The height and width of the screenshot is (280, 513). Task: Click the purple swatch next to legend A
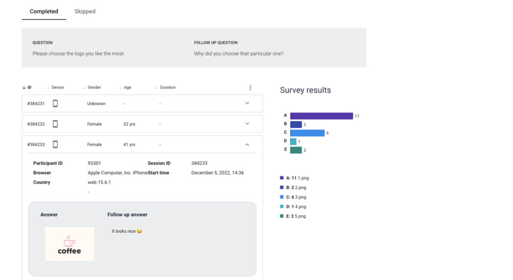281,177
